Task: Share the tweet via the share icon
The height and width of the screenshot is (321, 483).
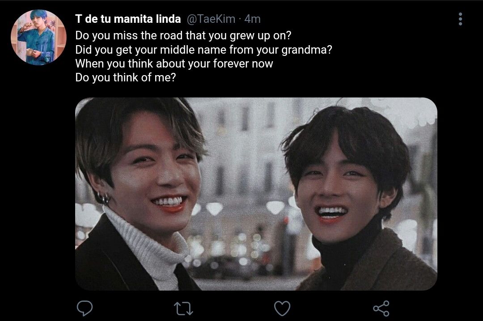Action: [381, 308]
